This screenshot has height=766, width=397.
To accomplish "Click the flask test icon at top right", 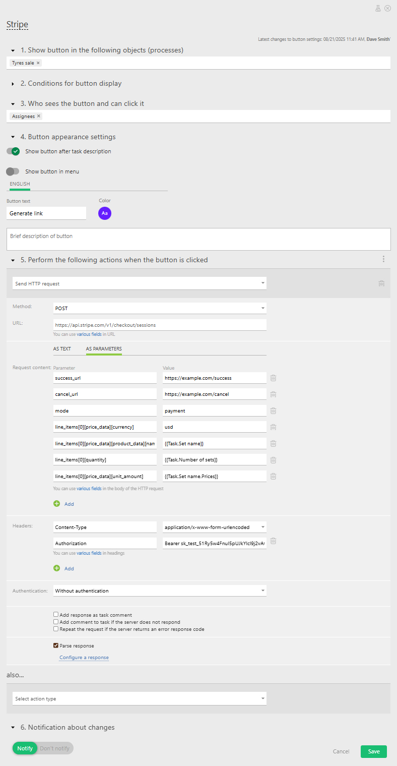I will coord(378,8).
